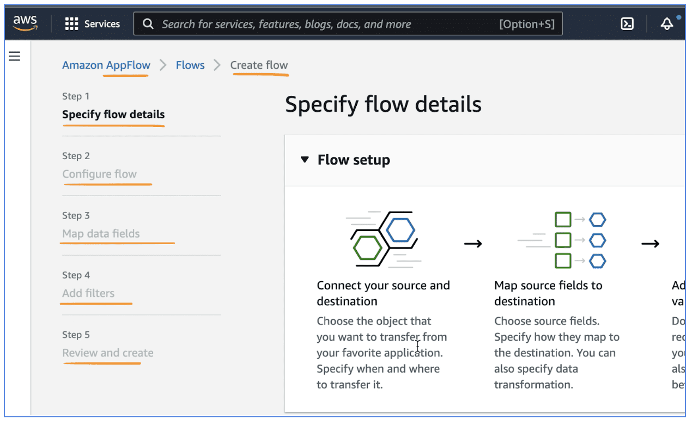
Task: Open the notifications bell
Action: click(x=667, y=24)
